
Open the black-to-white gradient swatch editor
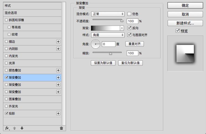(x=105, y=28)
